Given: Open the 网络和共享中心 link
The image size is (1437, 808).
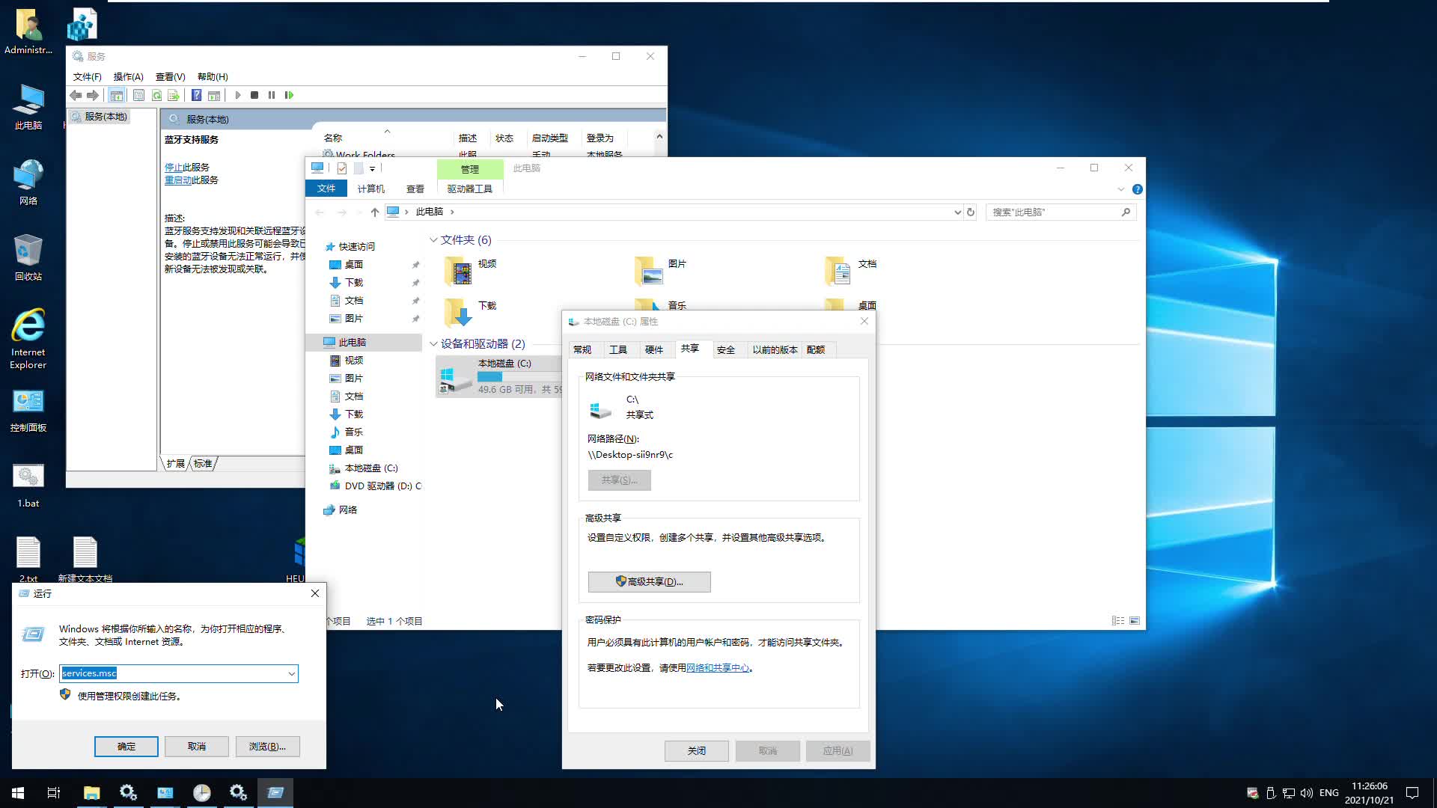Looking at the screenshot, I should point(717,667).
